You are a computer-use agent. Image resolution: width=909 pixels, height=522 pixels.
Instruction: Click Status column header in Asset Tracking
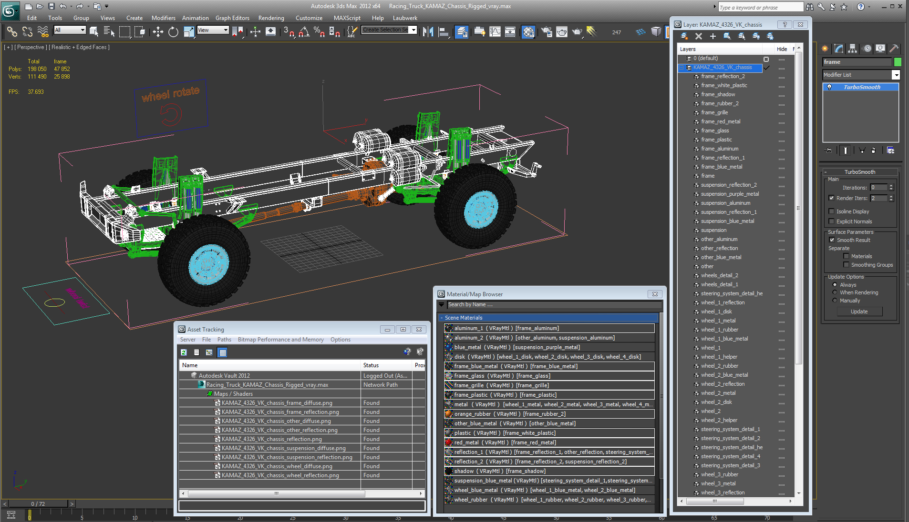point(386,365)
